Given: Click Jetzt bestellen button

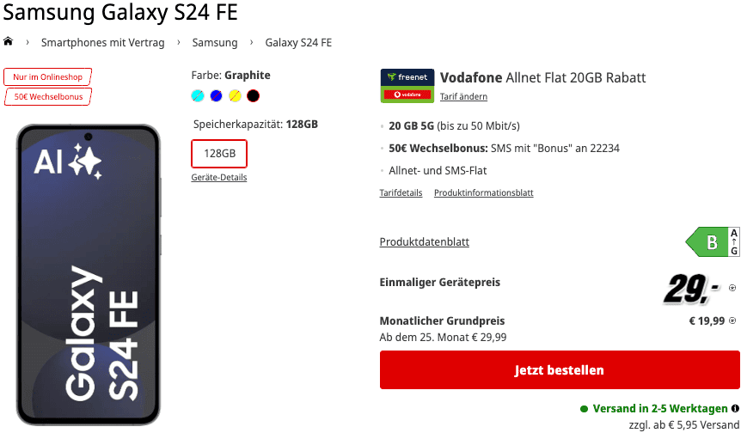Looking at the screenshot, I should [x=560, y=369].
